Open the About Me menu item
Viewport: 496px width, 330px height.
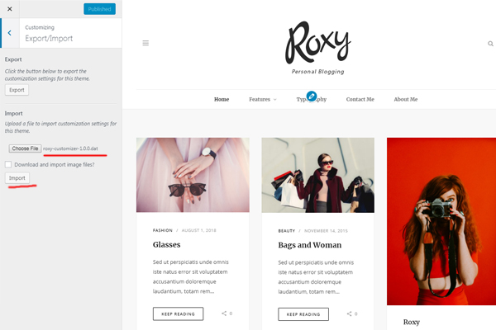point(406,99)
